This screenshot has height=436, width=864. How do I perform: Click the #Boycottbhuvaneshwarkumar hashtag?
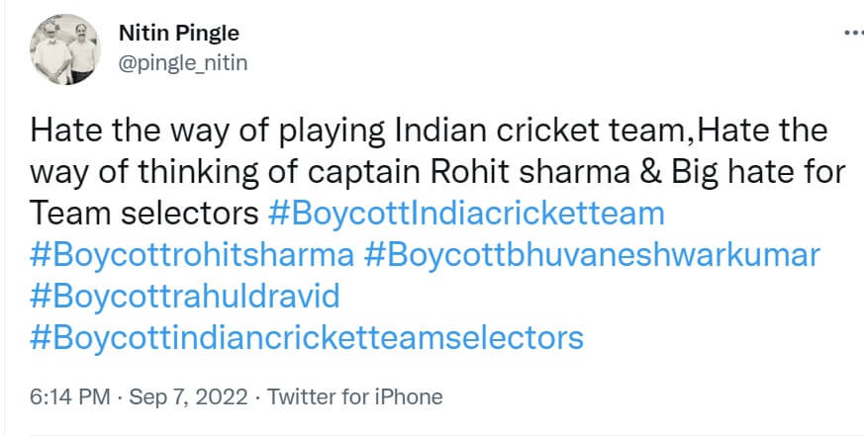pos(592,254)
